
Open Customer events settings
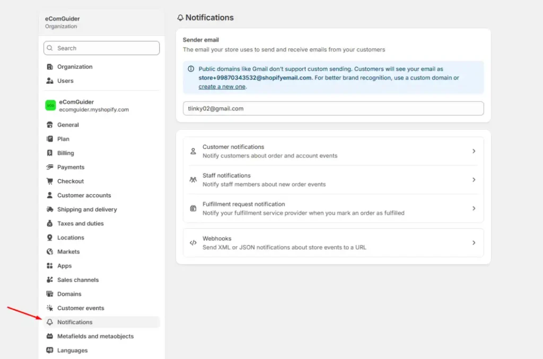101,308
